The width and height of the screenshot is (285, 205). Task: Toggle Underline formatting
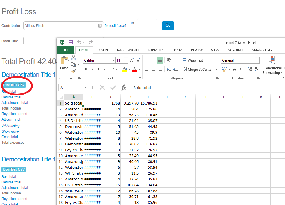(99, 69)
